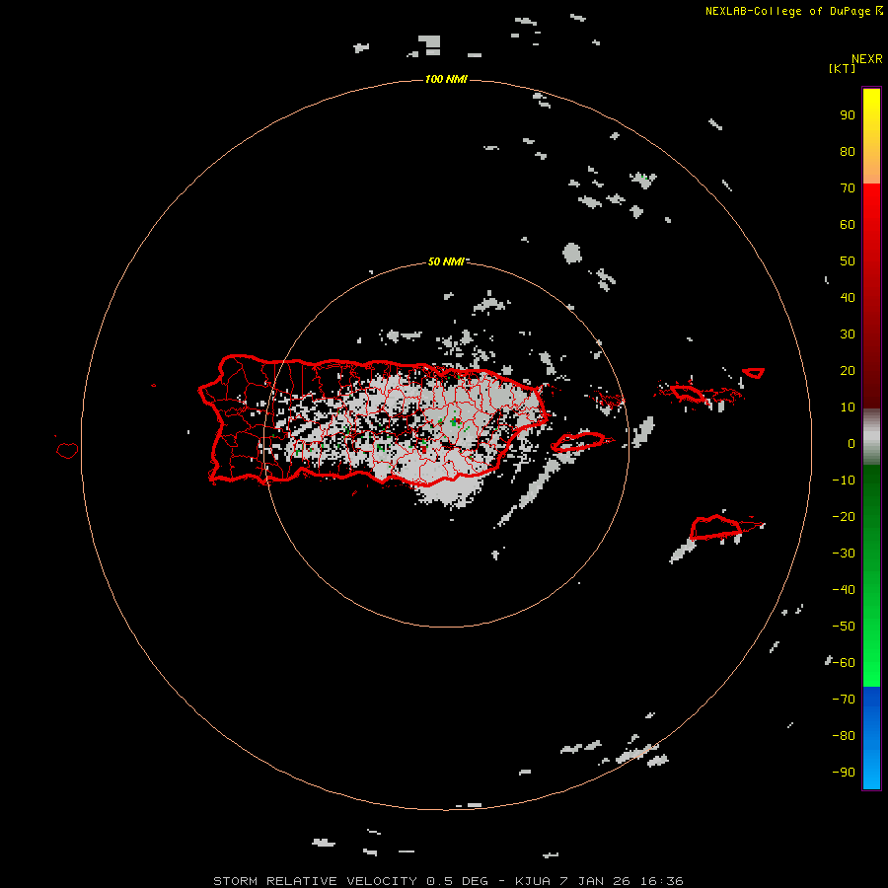Click the 50 NMI range ring label
This screenshot has width=888, height=888.
click(446, 261)
